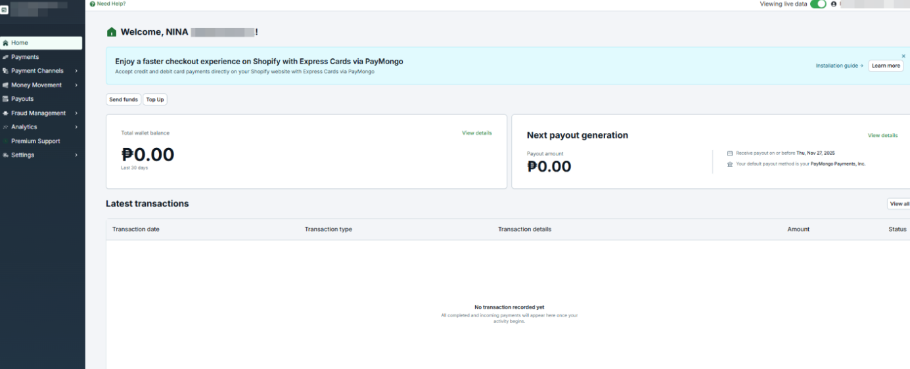Click the Top Up button
Viewport: 910px width, 369px height.
155,100
